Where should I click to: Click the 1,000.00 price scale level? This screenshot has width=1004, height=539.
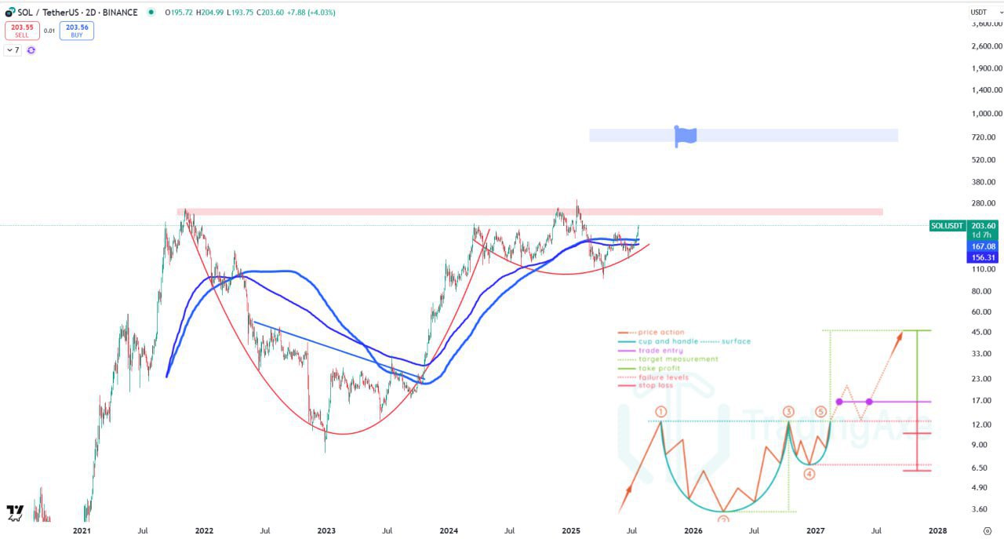click(986, 114)
